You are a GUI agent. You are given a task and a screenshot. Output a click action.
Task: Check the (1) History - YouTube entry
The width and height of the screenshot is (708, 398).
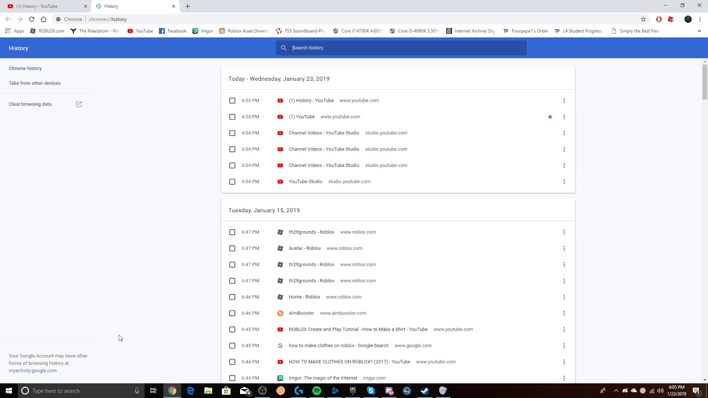tap(232, 101)
